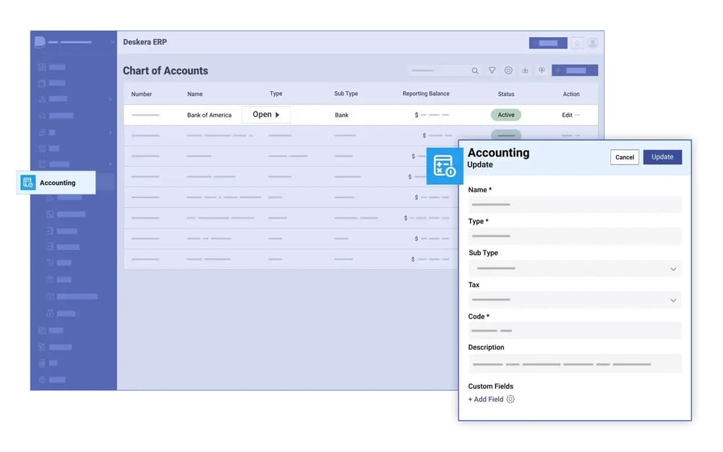Open settings via the gear icon
The height and width of the screenshot is (452, 723).
(508, 70)
